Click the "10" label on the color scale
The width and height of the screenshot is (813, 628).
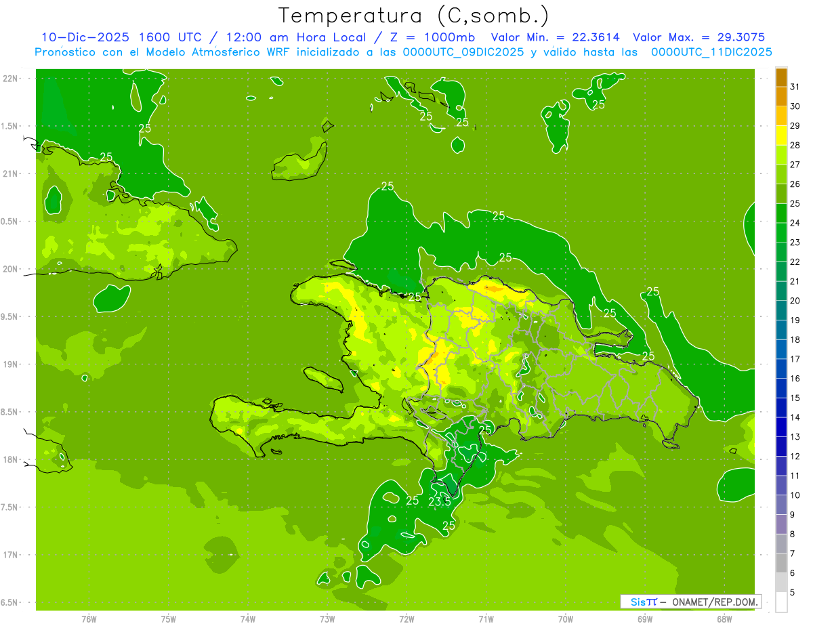point(795,495)
